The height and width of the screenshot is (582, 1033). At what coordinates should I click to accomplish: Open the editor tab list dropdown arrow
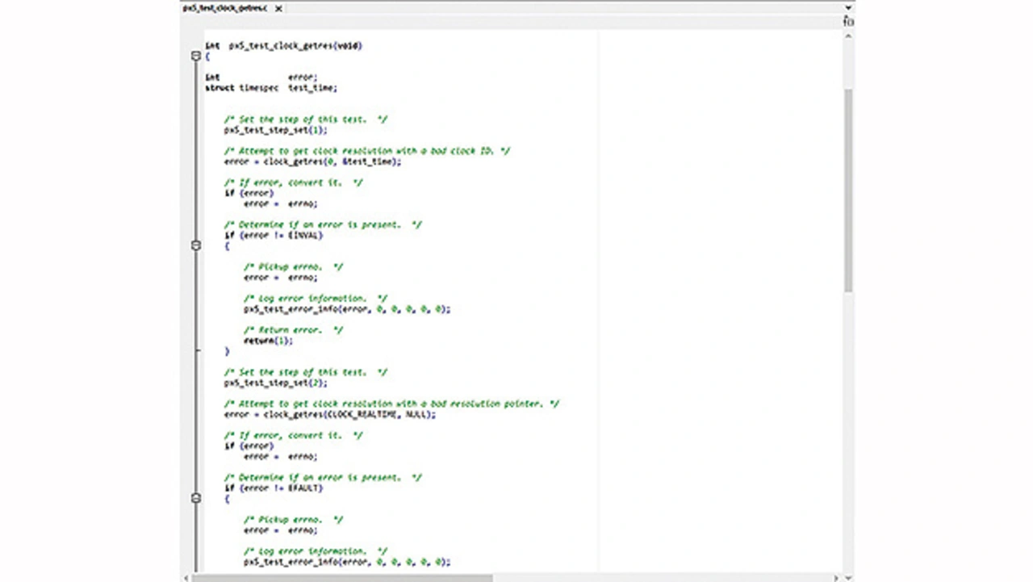click(x=848, y=7)
